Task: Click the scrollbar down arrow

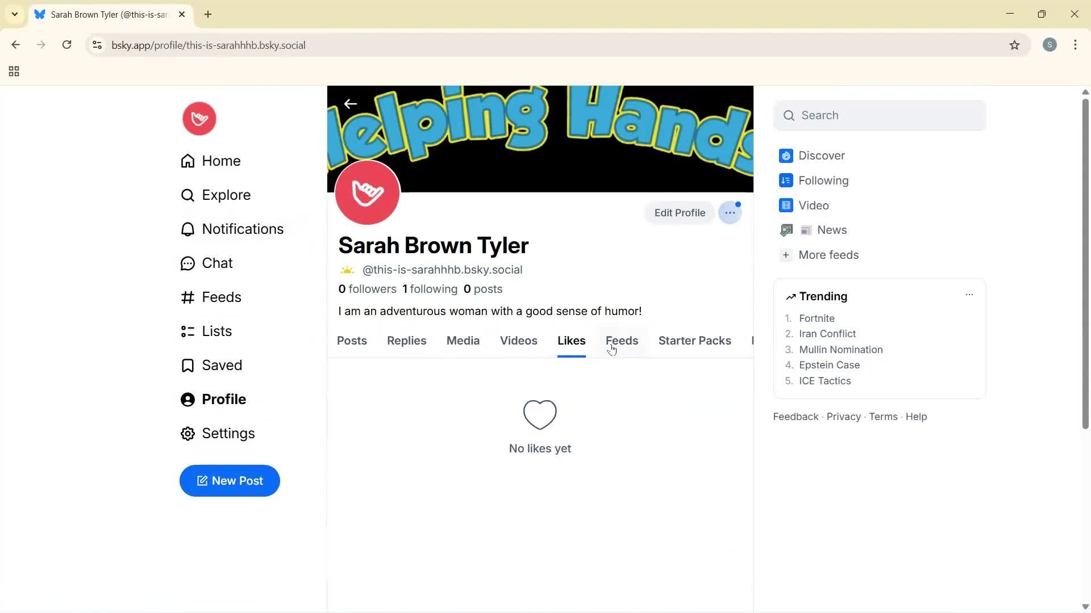Action: [x=1085, y=606]
